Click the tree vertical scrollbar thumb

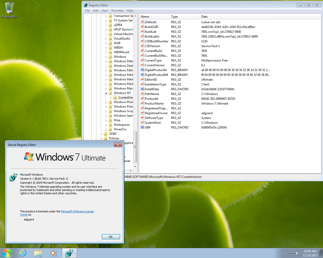click(x=135, y=147)
